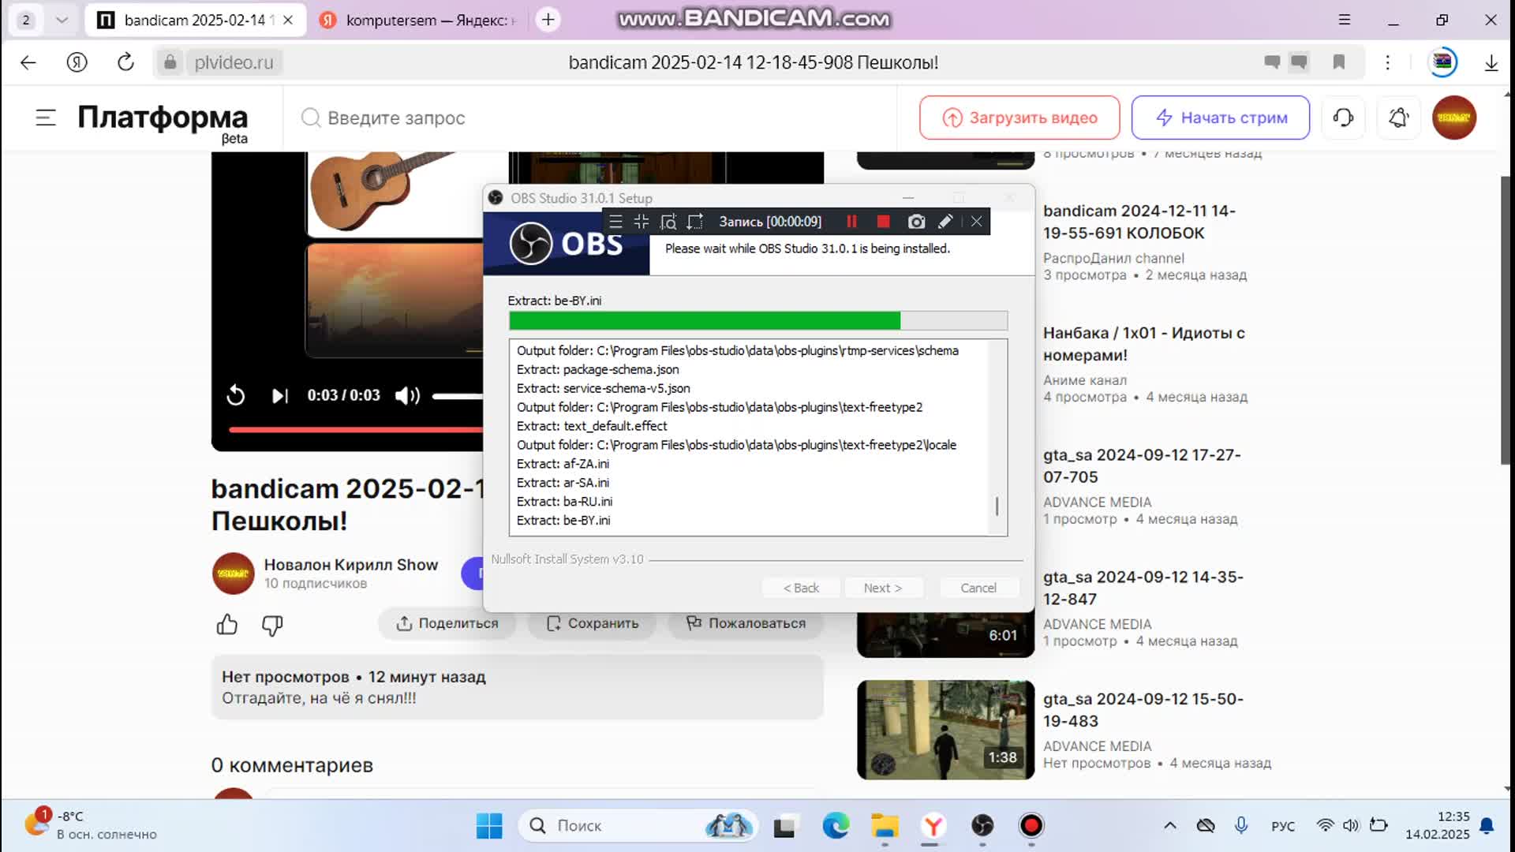Select Bandicam find-window magnifier icon

(668, 222)
